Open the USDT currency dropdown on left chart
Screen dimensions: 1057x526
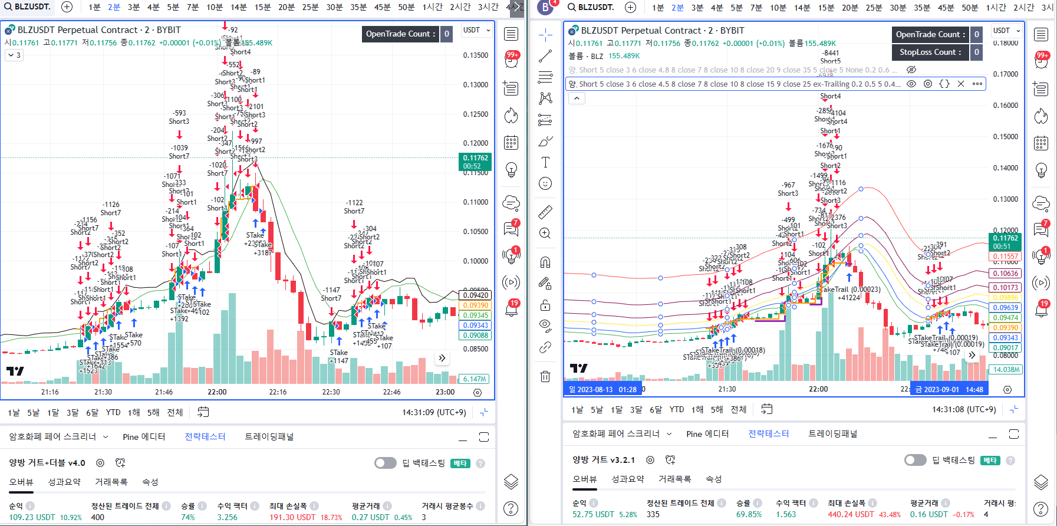476,30
